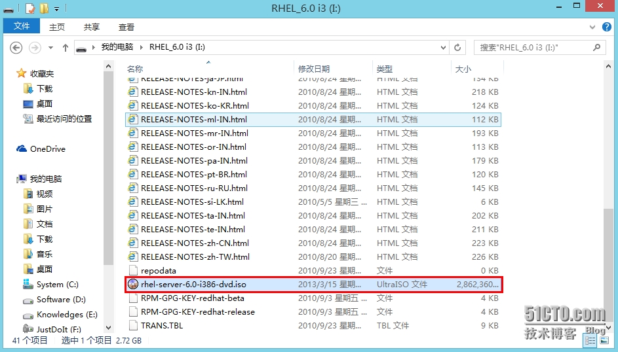The image size is (618, 352).
Task: Click the RELEASE-NOTES-kn-IN.html file icon
Action: point(133,92)
